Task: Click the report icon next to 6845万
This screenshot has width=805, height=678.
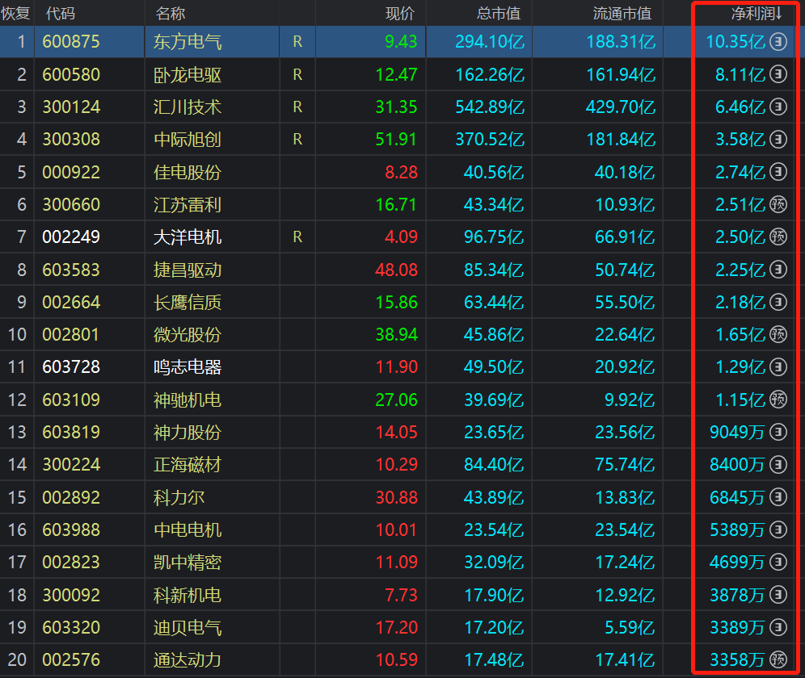Action: pyautogui.click(x=778, y=497)
